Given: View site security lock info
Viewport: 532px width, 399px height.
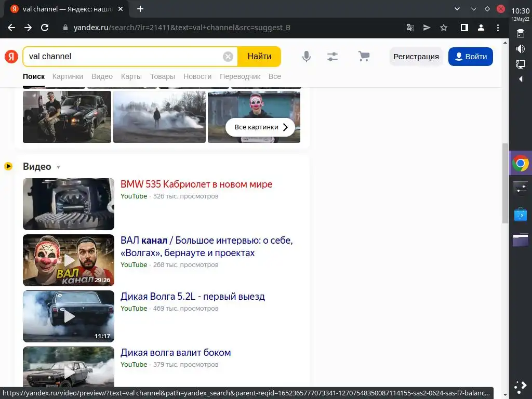Looking at the screenshot, I should (x=65, y=28).
